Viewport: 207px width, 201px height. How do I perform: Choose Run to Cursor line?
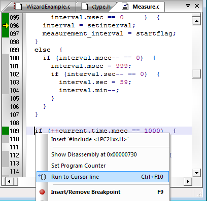click(x=103, y=177)
